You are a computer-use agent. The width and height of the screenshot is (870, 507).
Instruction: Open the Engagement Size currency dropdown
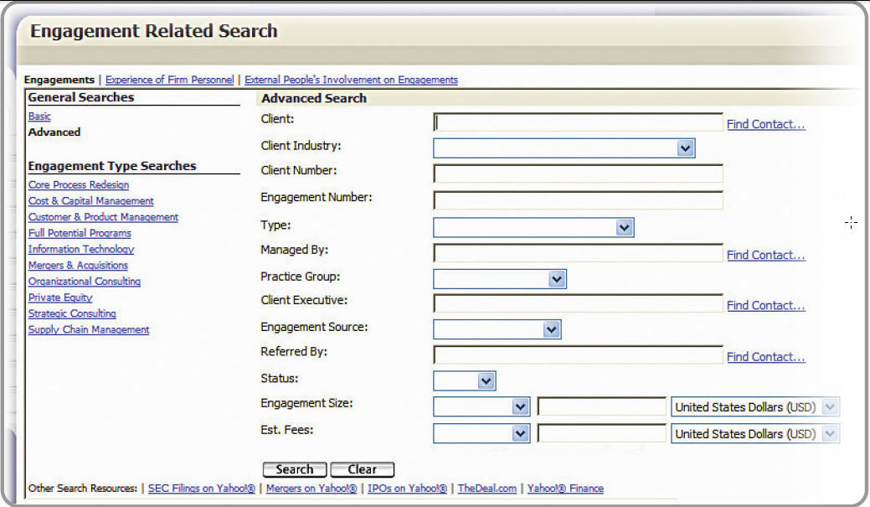point(755,407)
